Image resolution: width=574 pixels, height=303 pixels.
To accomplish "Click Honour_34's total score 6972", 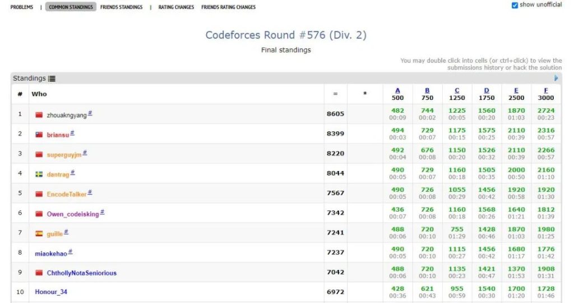I will click(x=335, y=292).
